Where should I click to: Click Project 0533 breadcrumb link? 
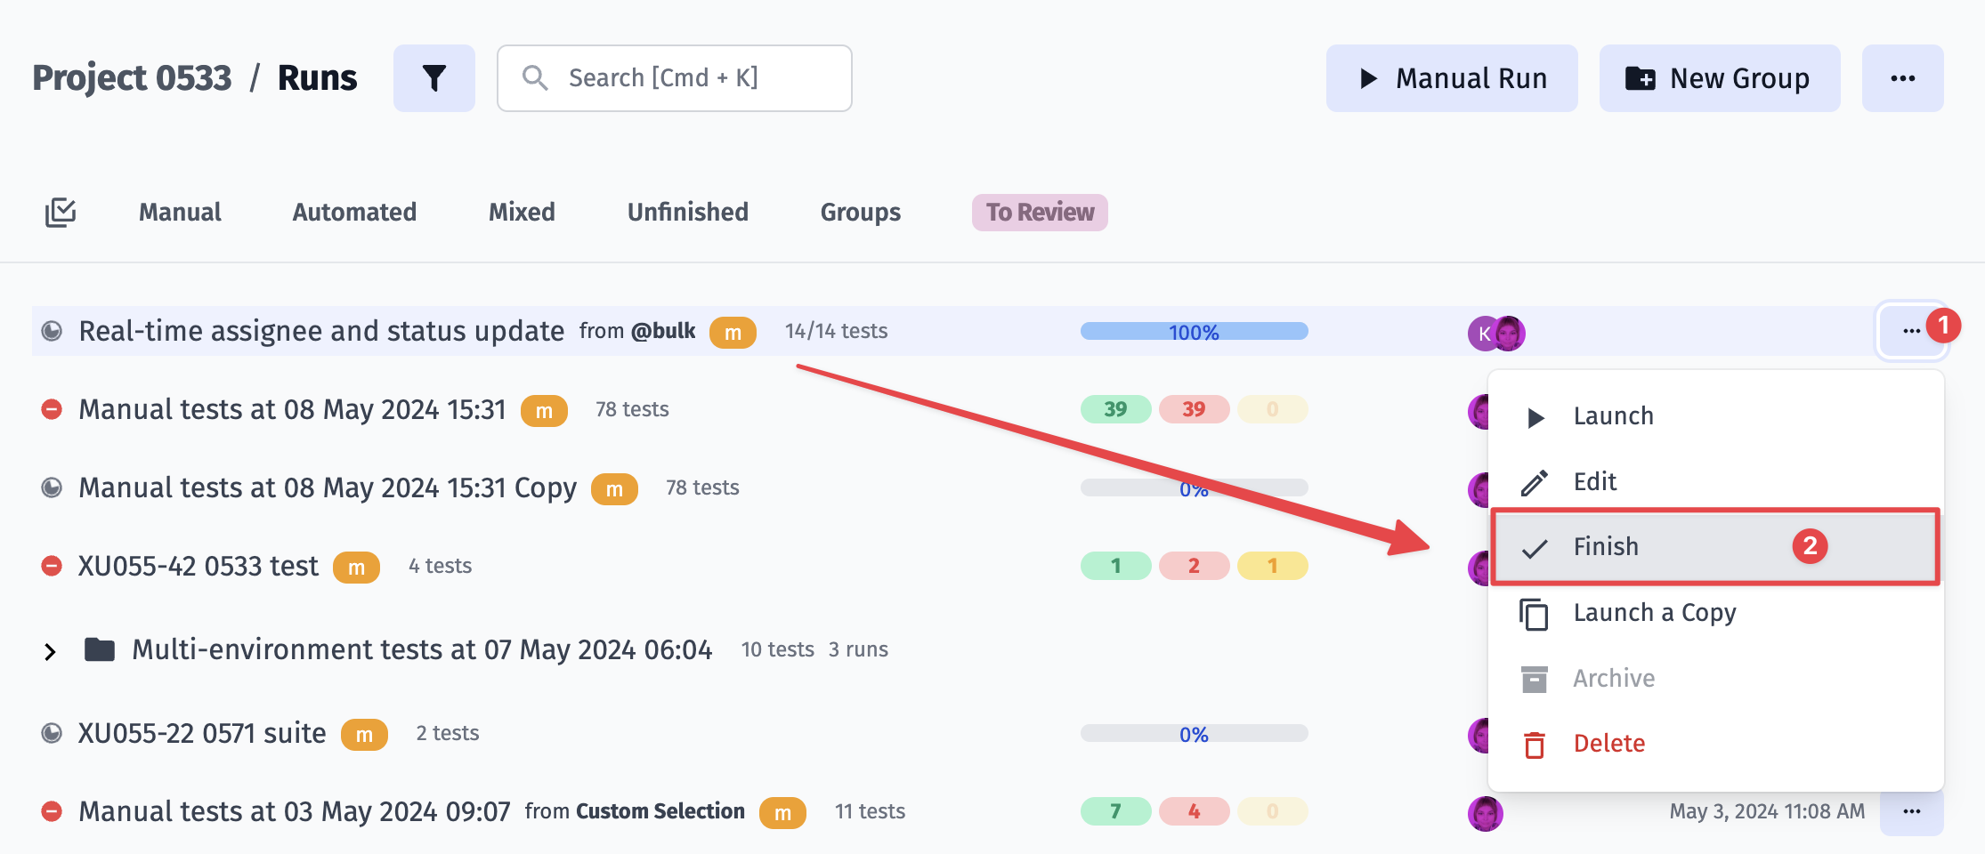(x=132, y=78)
